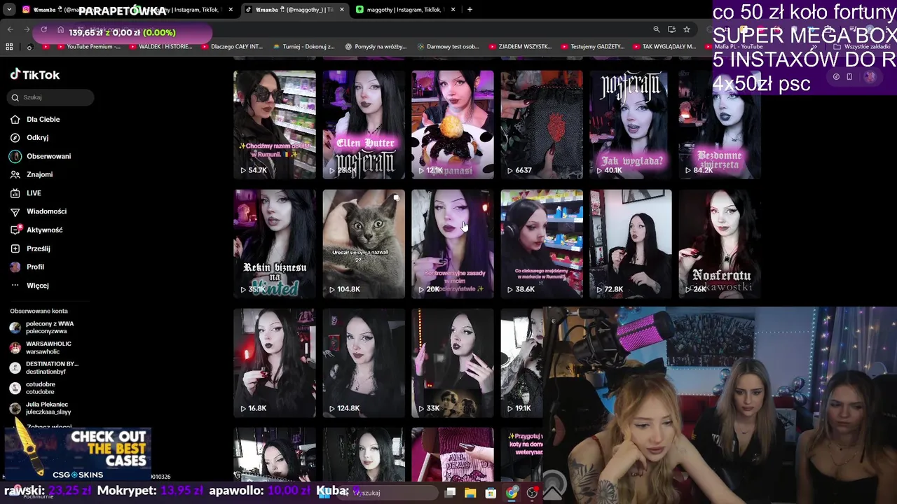This screenshot has width=897, height=504.
Task: Open the Testujemy GADŻETY bookmark
Action: click(x=592, y=47)
